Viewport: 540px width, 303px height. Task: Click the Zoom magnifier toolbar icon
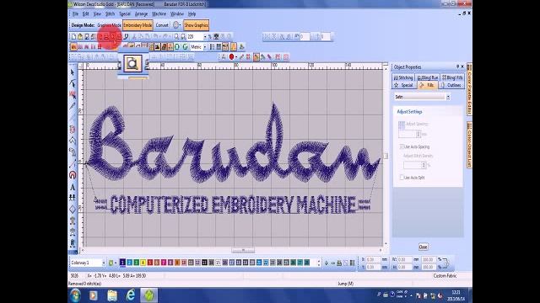coord(176,36)
